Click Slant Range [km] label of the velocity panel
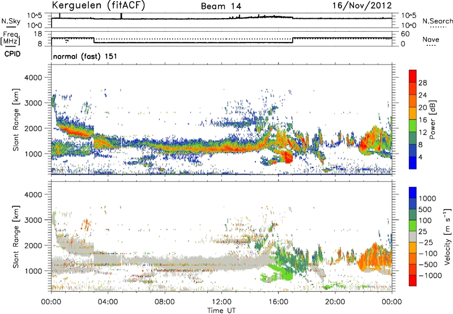 click(16, 236)
